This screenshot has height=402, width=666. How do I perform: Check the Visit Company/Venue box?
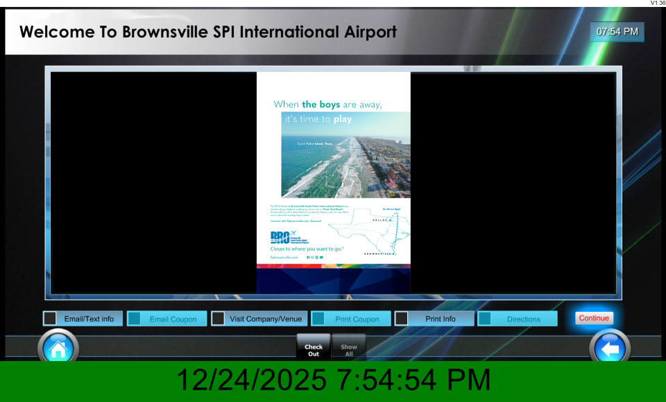point(218,319)
